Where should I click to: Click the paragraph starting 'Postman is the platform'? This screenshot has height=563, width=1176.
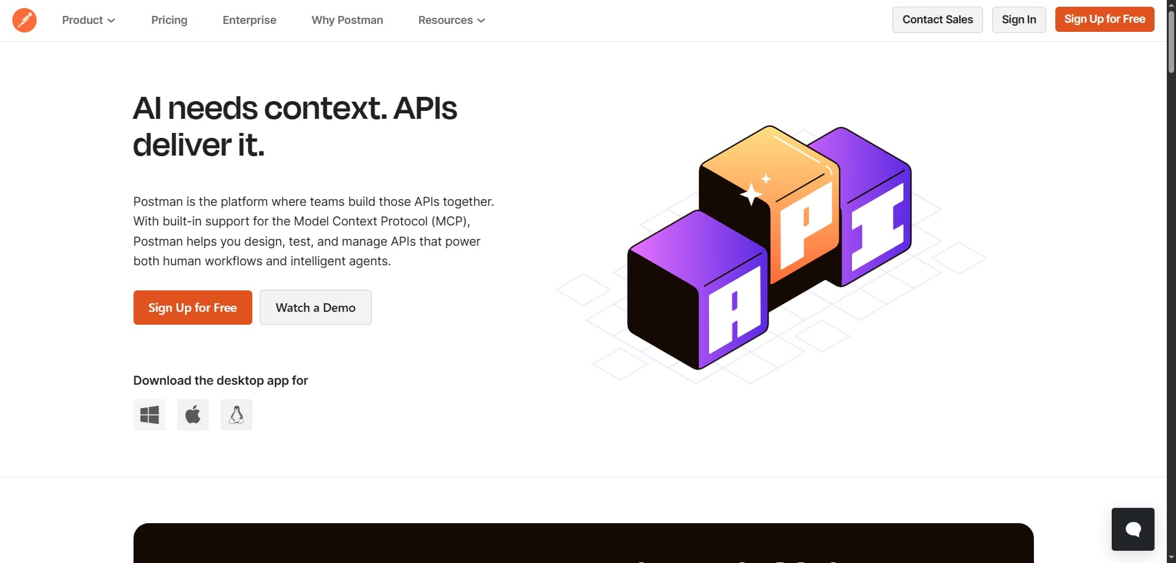click(314, 232)
